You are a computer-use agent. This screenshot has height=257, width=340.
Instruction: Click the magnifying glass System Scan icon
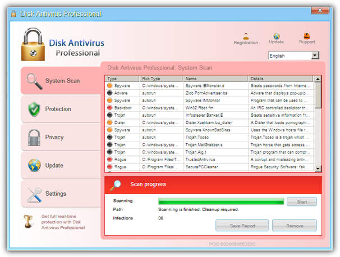point(34,81)
